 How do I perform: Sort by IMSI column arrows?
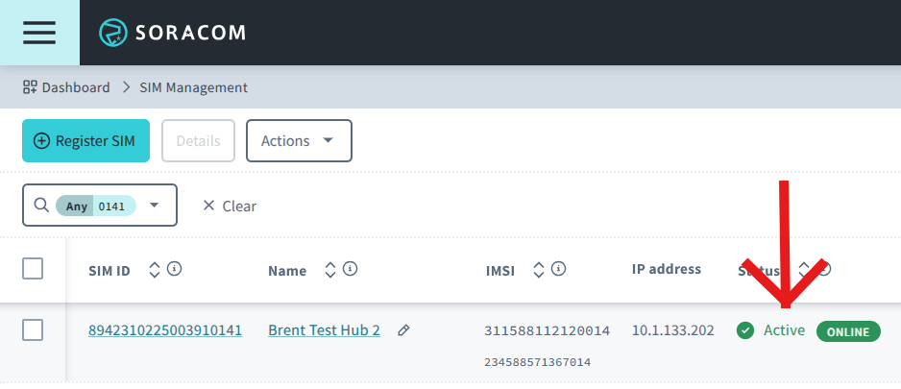click(x=538, y=270)
